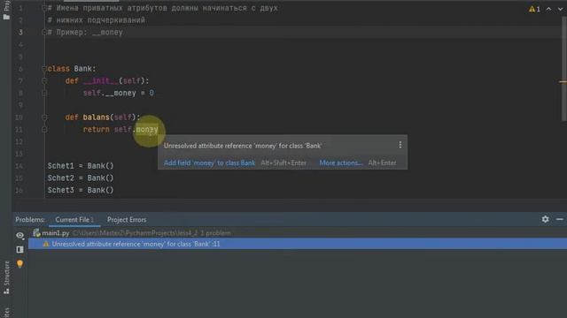Select the Unresolved attribute reference problem row
Image resolution: width=567 pixels, height=318 pixels.
click(298, 244)
